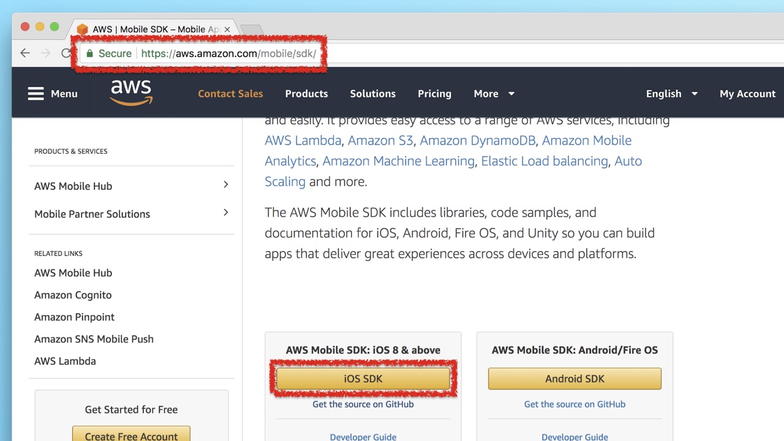Screen dimensions: 784x441
Task: Expand AWS Mobile Hub submenu chevron
Action: pyautogui.click(x=225, y=185)
